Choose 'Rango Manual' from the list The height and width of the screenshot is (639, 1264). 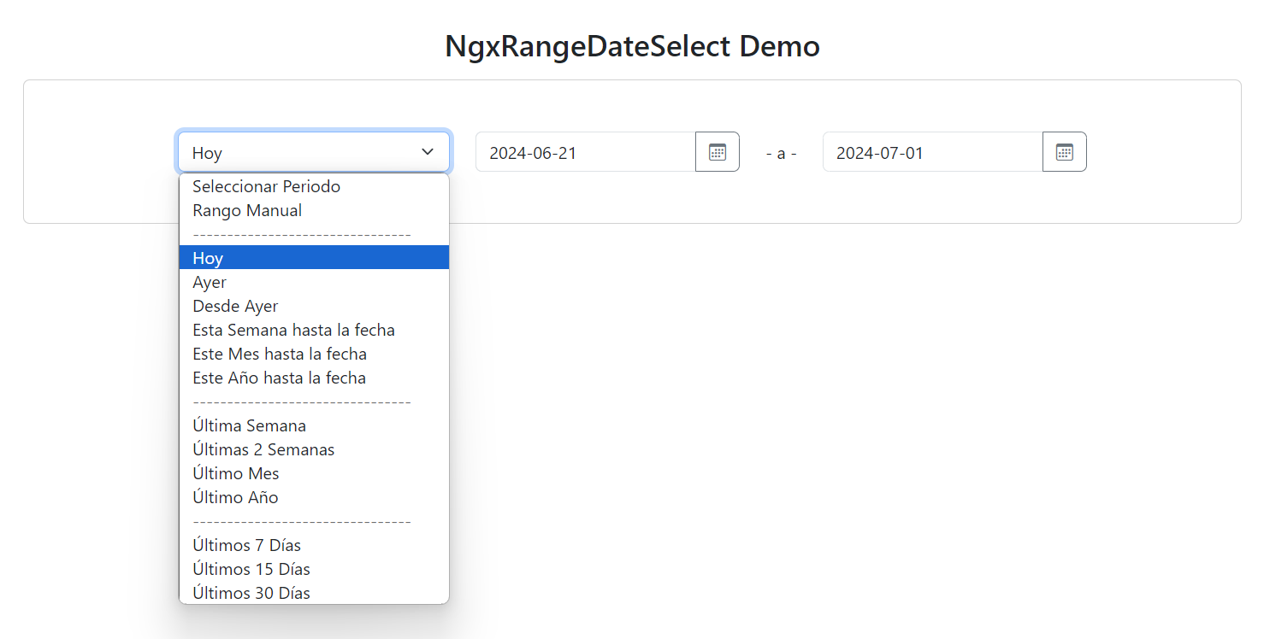(x=314, y=210)
